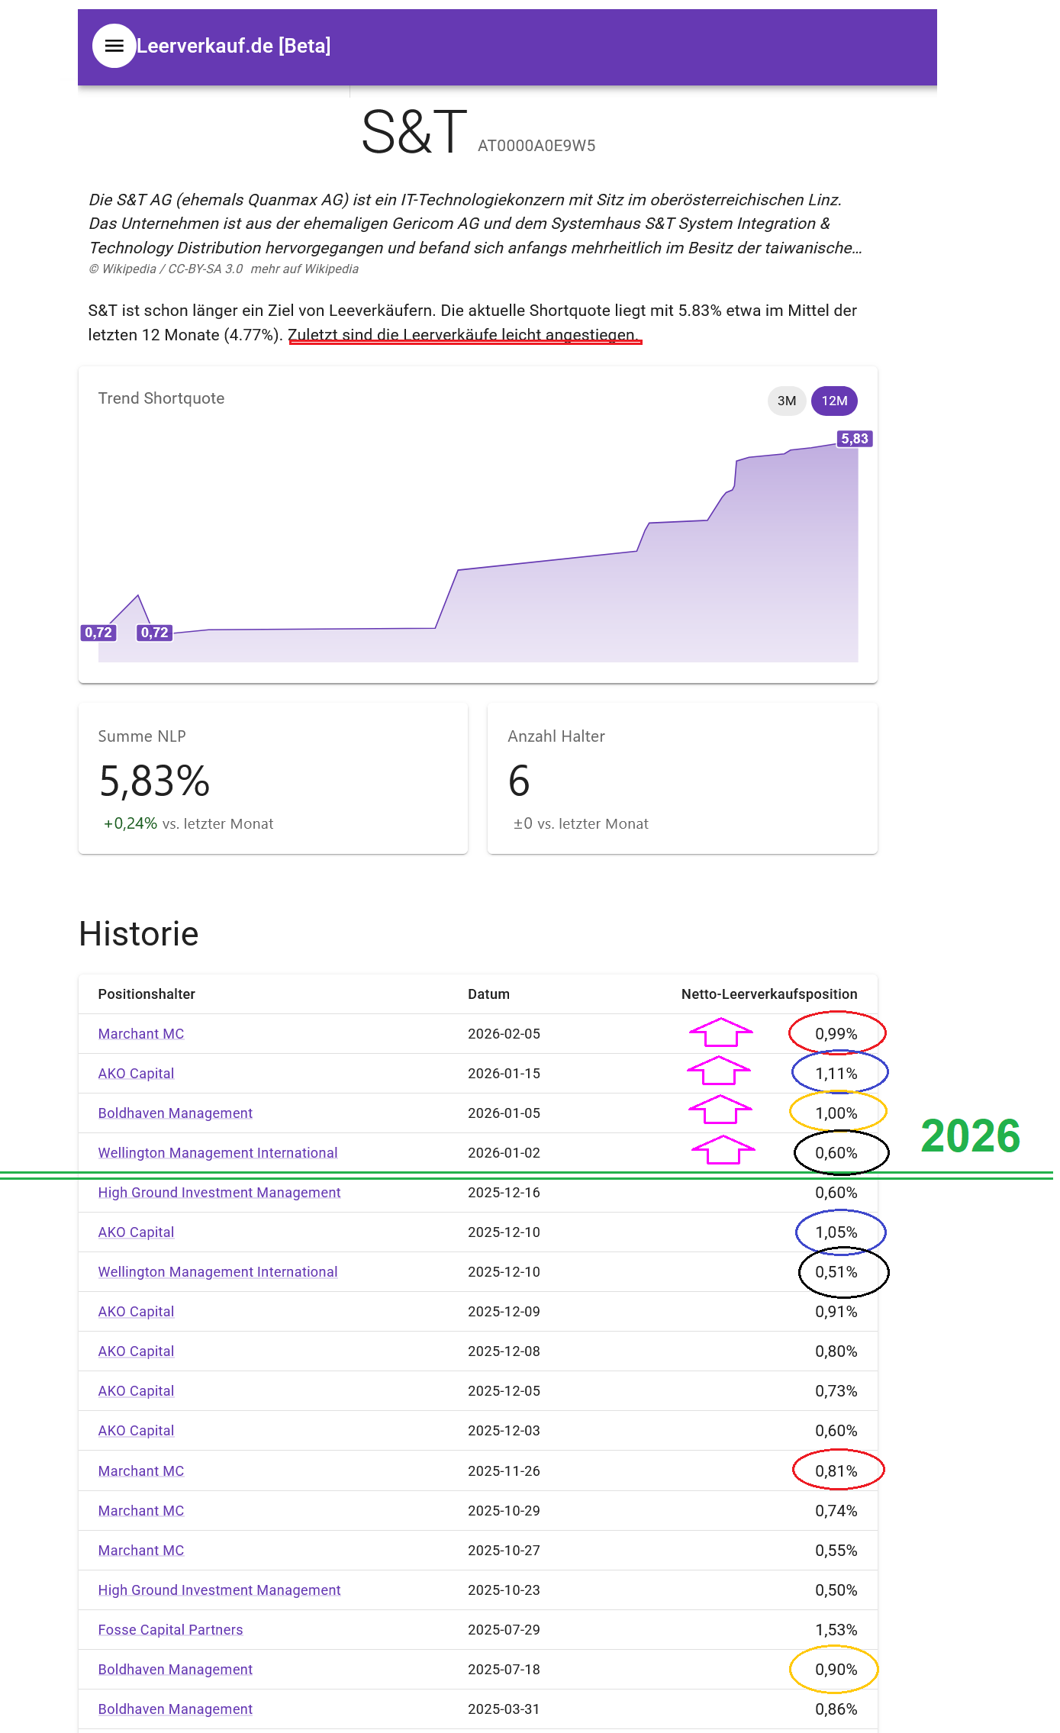Open the hamburger navigation menu
The height and width of the screenshot is (1733, 1060).
click(114, 46)
